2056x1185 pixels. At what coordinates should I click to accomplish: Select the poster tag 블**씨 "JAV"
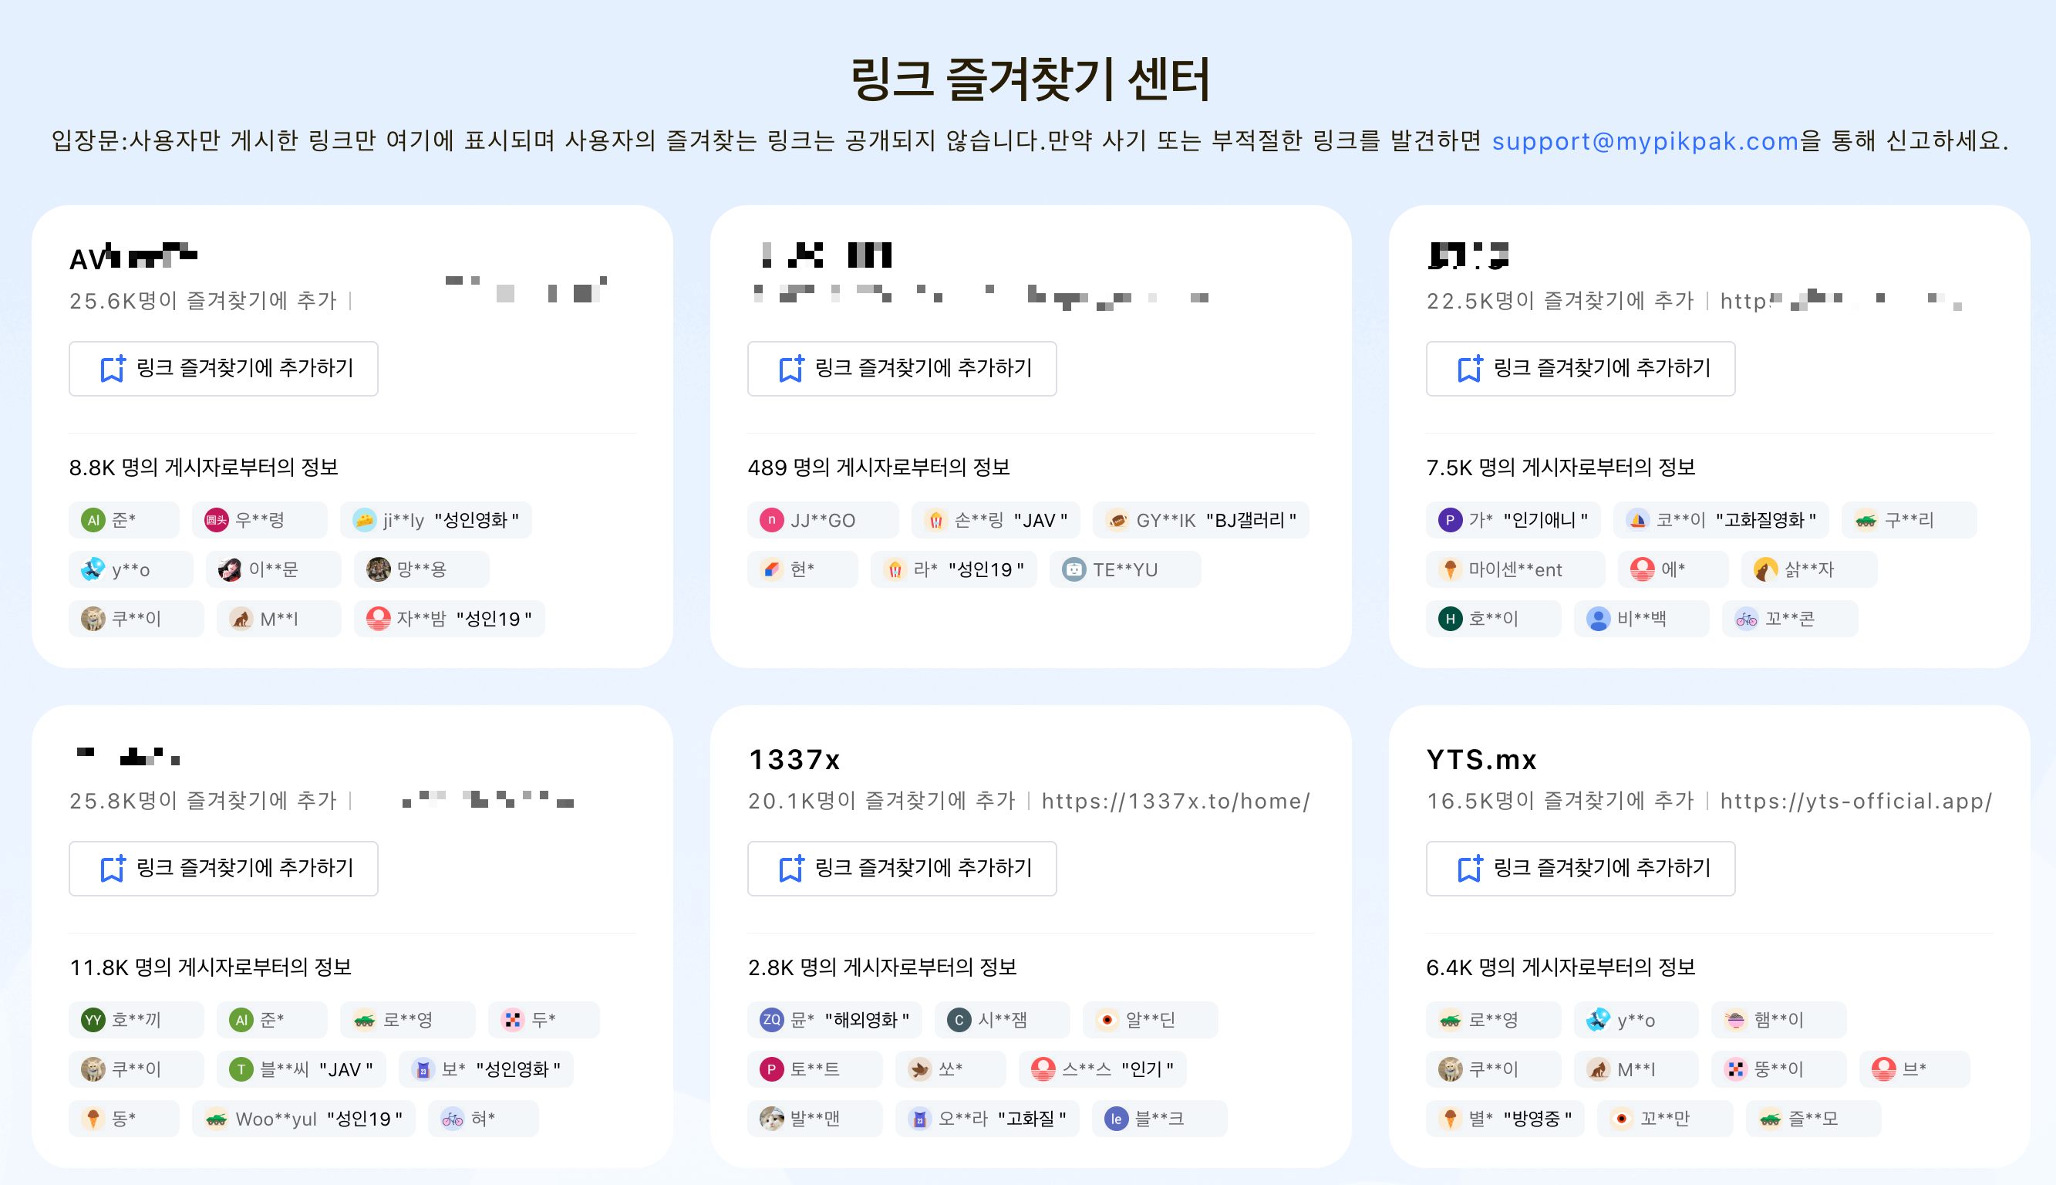click(x=302, y=1069)
